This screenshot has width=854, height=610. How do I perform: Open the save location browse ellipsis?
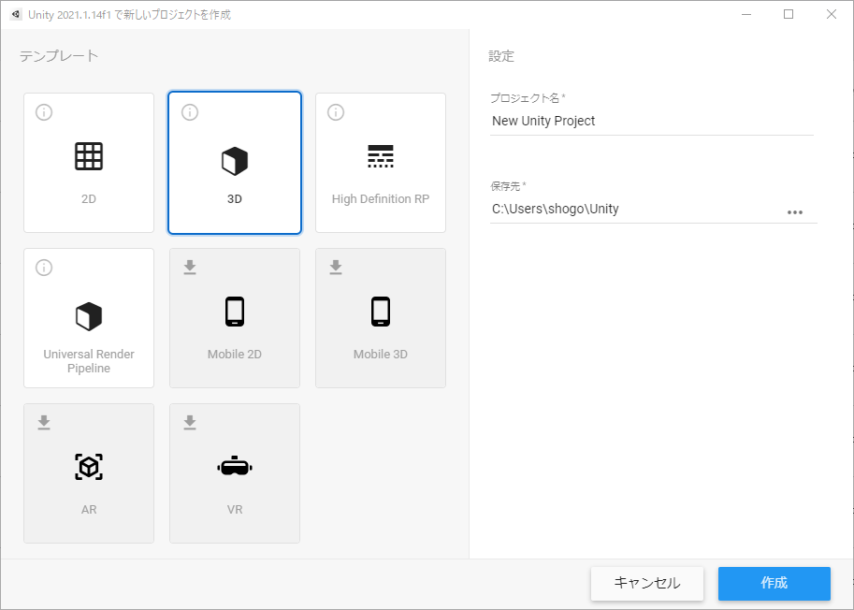(x=795, y=211)
